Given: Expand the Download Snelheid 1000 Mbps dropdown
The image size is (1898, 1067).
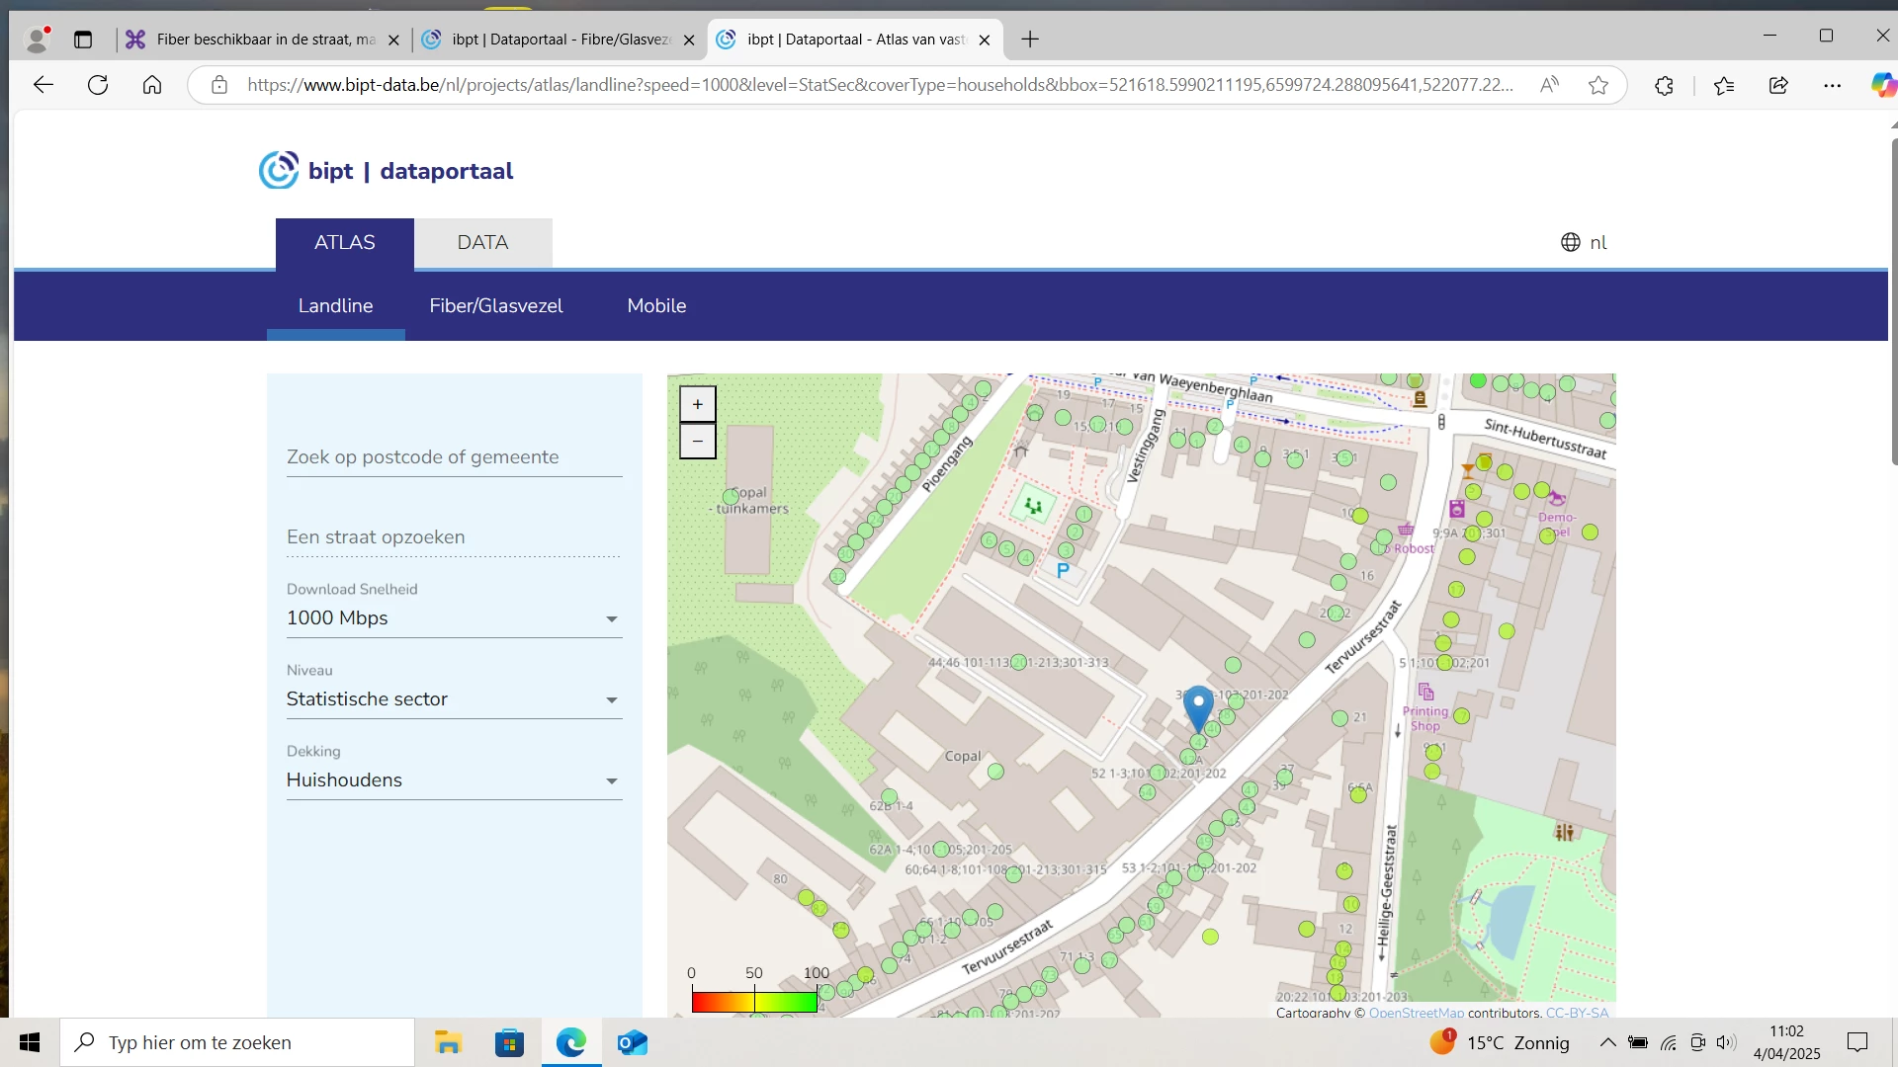Looking at the screenshot, I should click(x=454, y=618).
